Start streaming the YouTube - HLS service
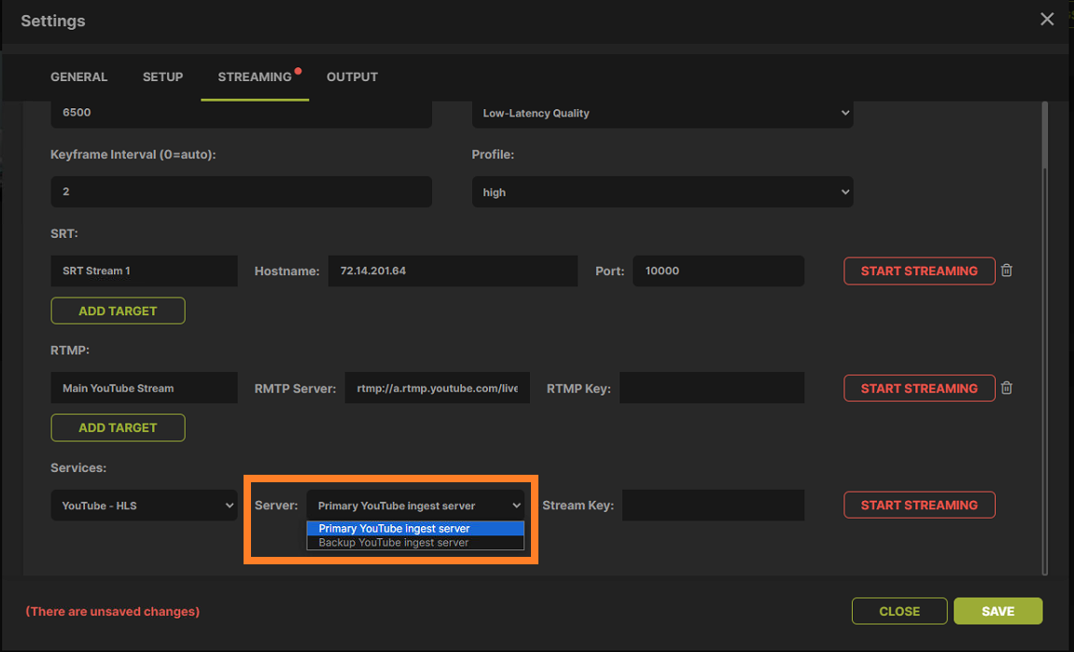This screenshot has height=652, width=1074. (919, 505)
